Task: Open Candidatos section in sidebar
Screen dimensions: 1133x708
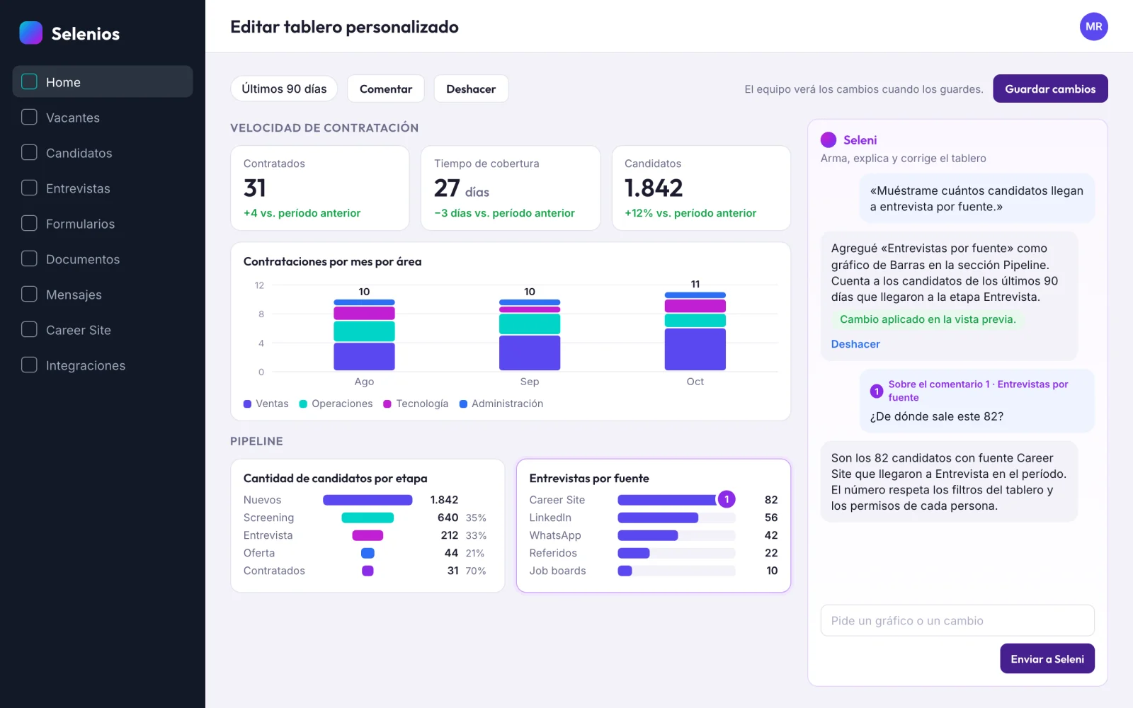Action: pyautogui.click(x=103, y=152)
